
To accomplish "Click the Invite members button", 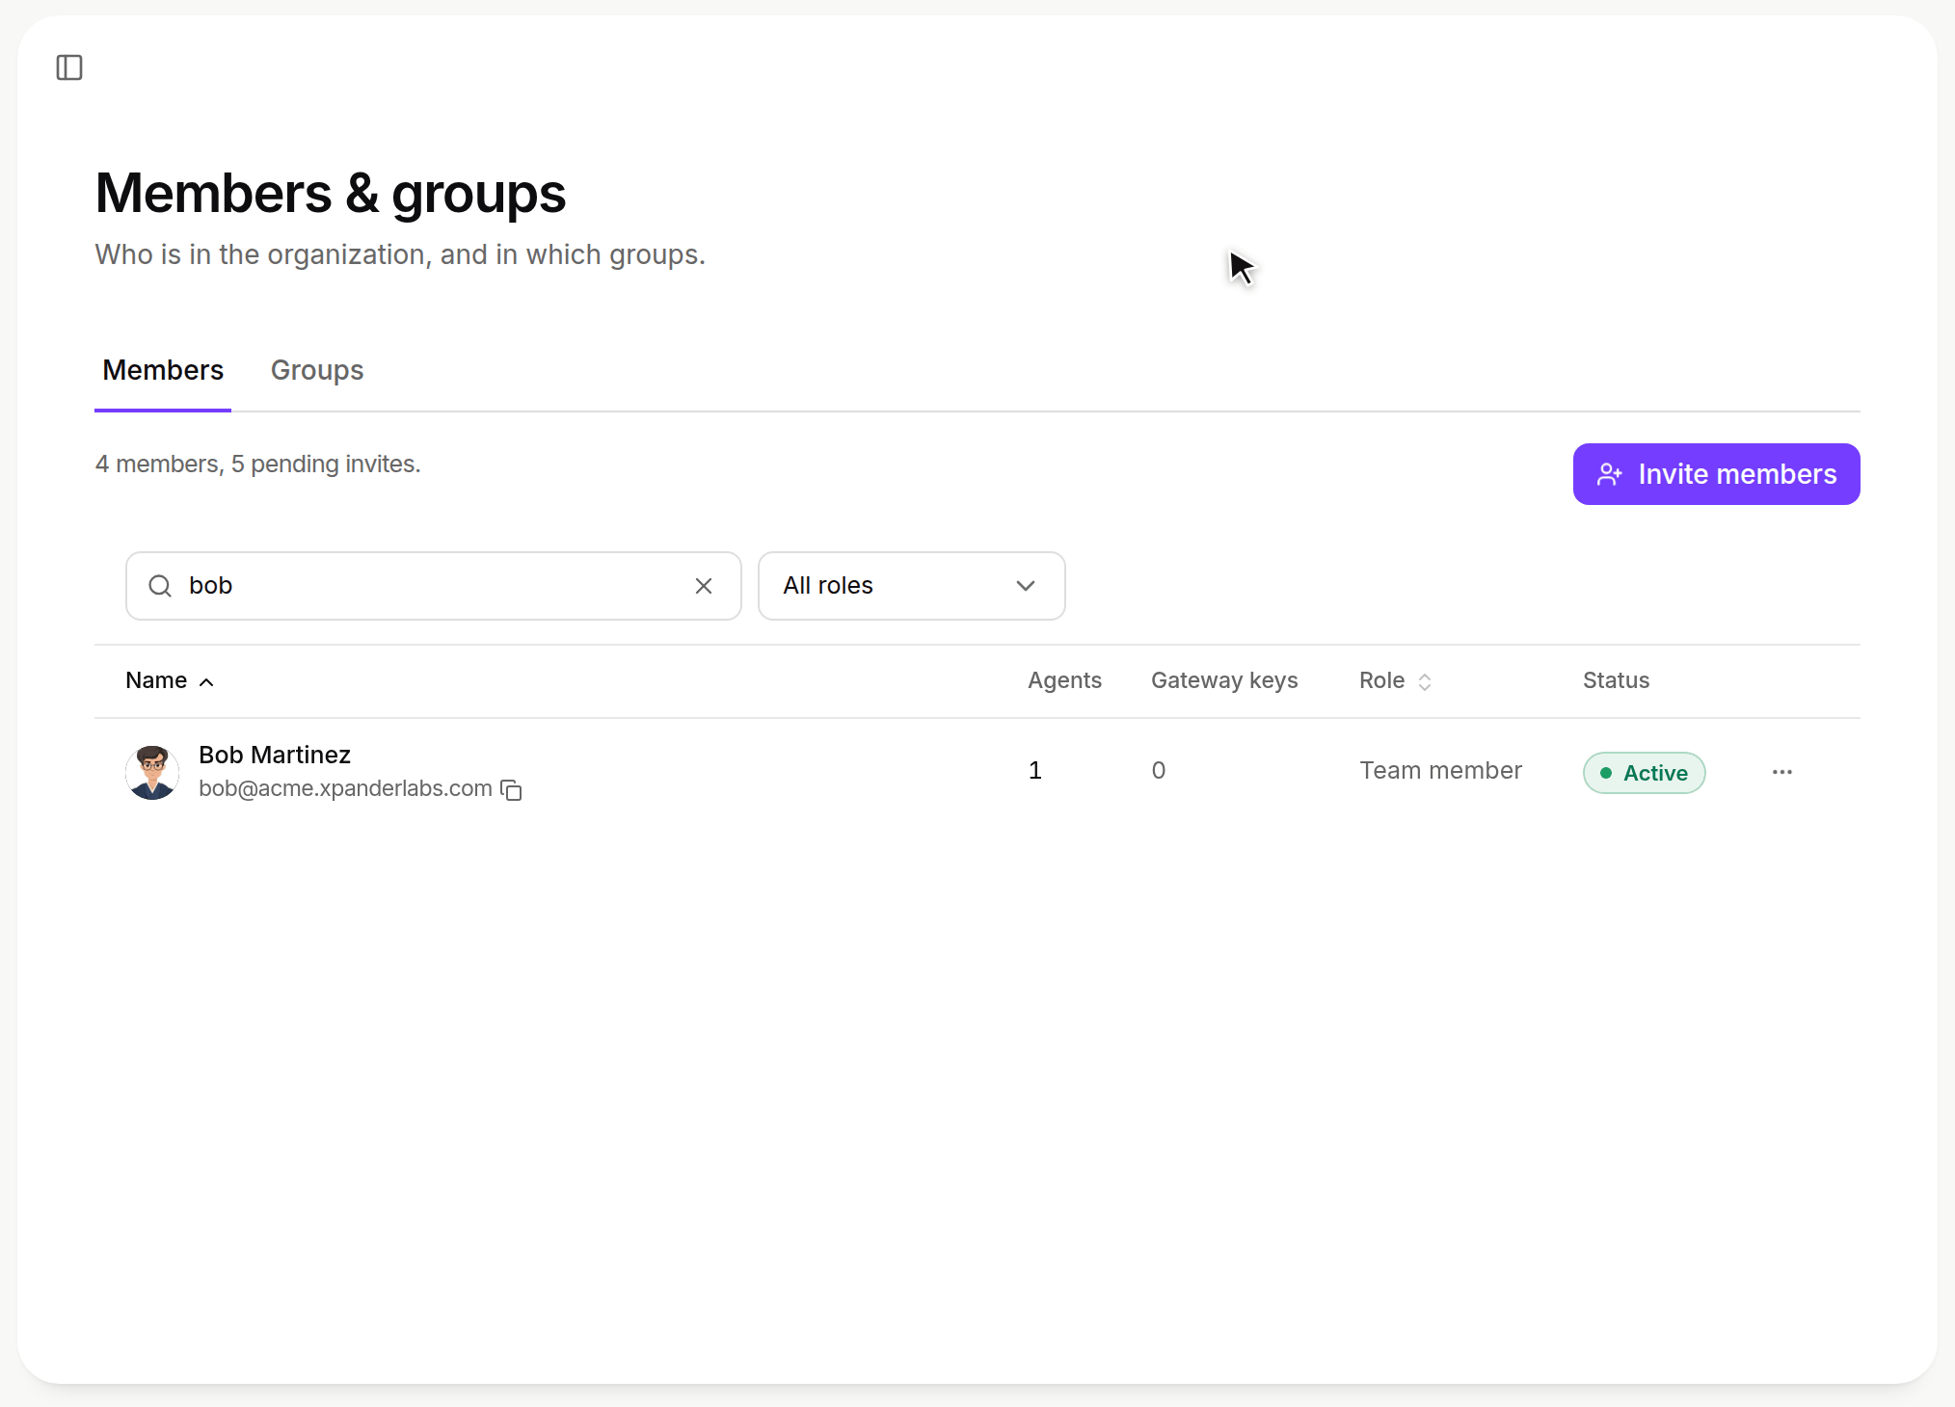I will coord(1716,474).
